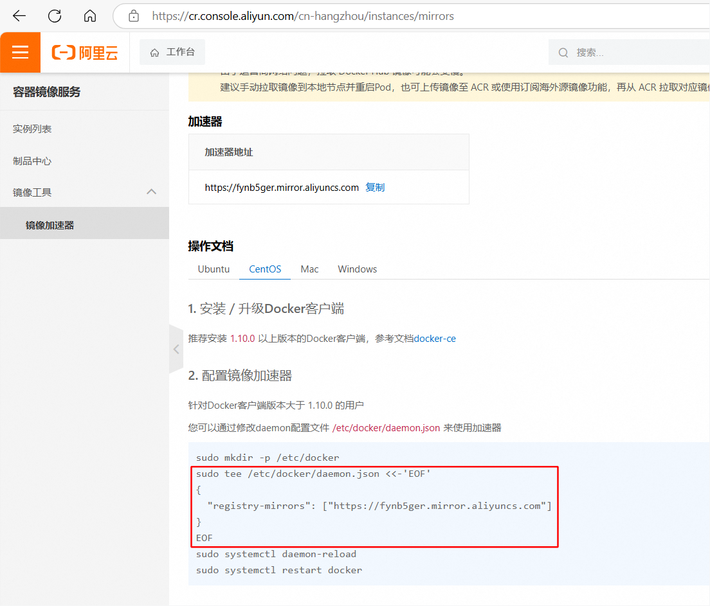Click the 配置镜像加速器 step heading
This screenshot has width=710, height=606.
pyautogui.click(x=240, y=376)
